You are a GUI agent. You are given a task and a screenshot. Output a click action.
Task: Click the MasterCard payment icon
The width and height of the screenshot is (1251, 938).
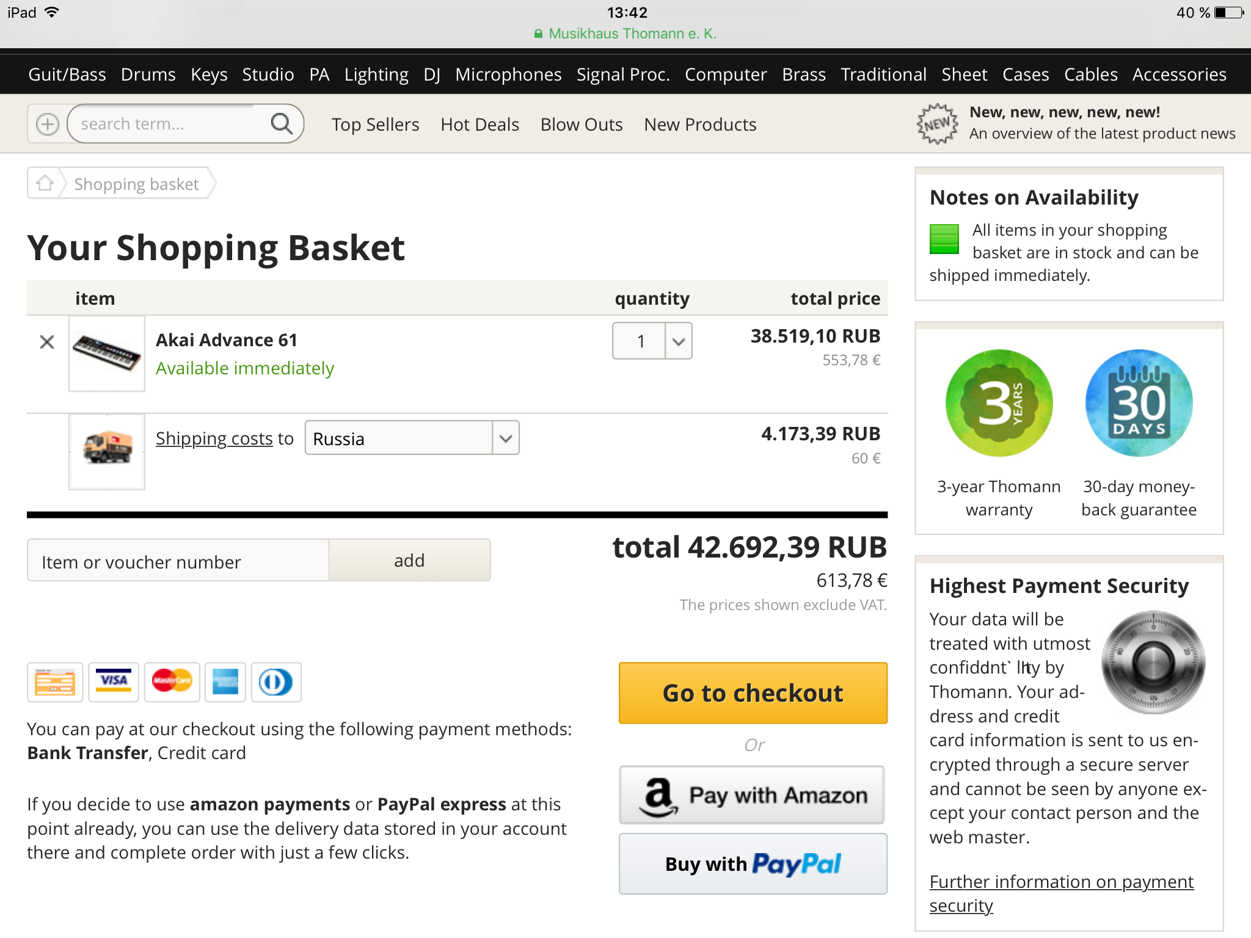pyautogui.click(x=172, y=682)
